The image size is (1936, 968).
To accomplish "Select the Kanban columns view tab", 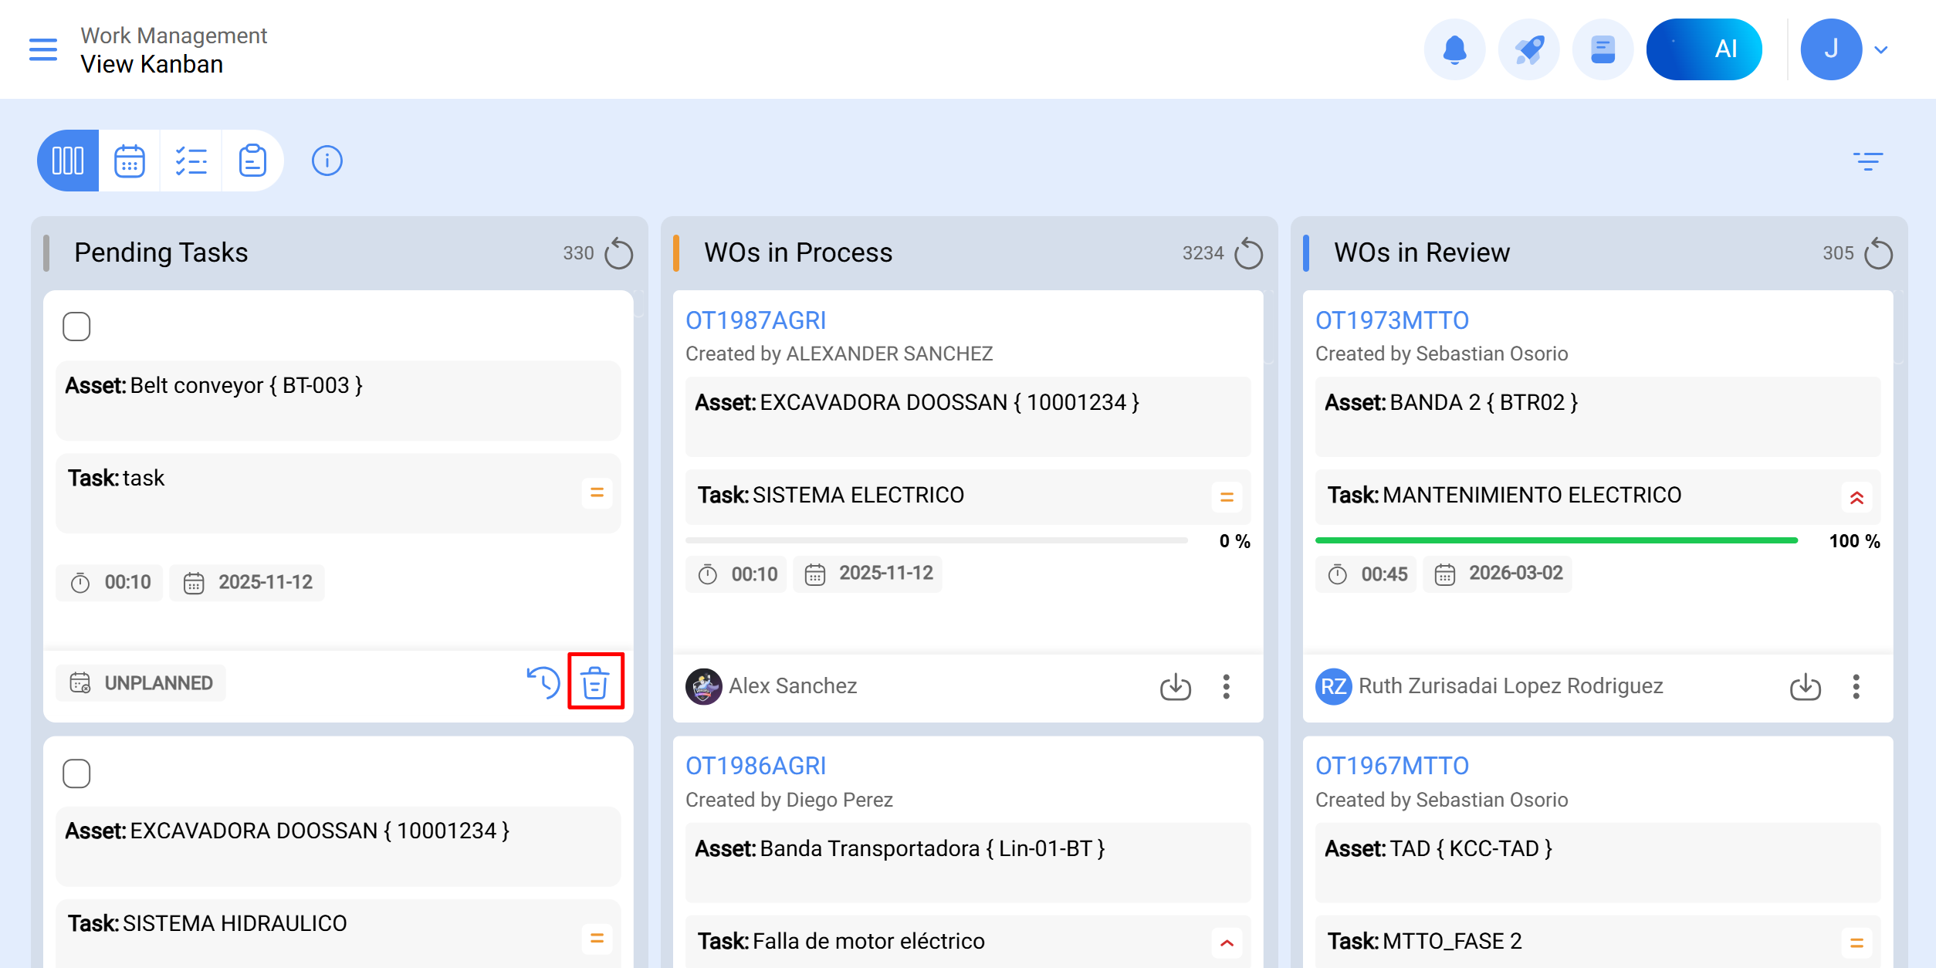I will coord(68,161).
